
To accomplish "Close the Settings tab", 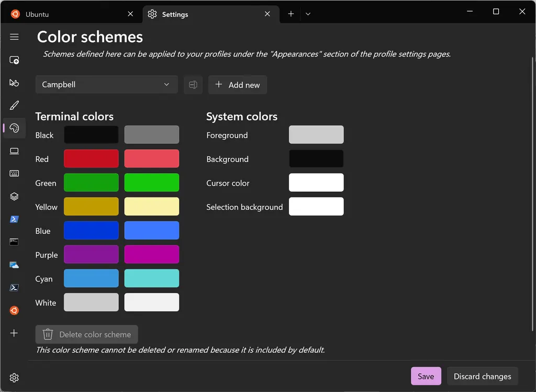I will [267, 14].
